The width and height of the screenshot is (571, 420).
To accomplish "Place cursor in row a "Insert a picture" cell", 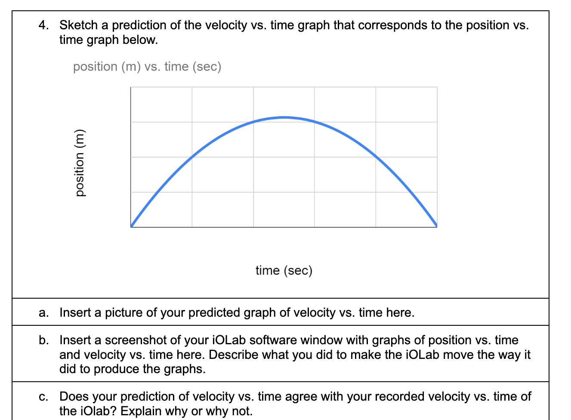I will point(281,312).
